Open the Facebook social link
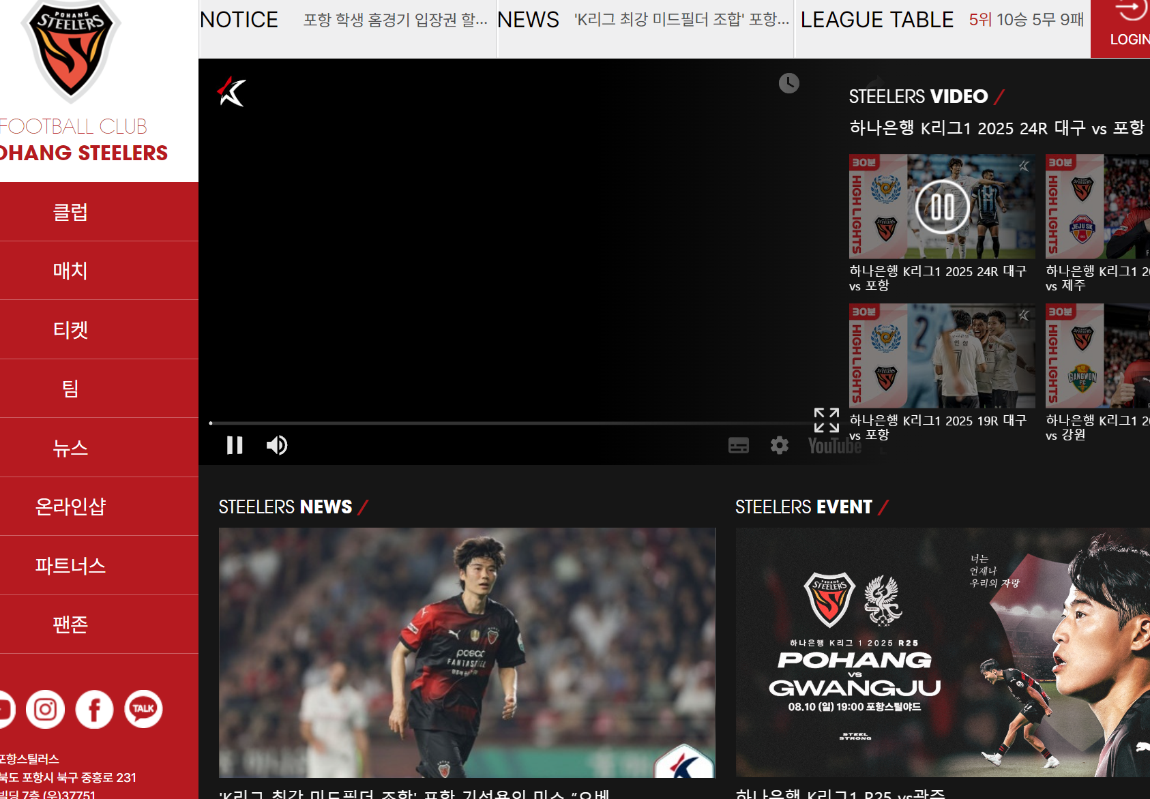 click(94, 709)
